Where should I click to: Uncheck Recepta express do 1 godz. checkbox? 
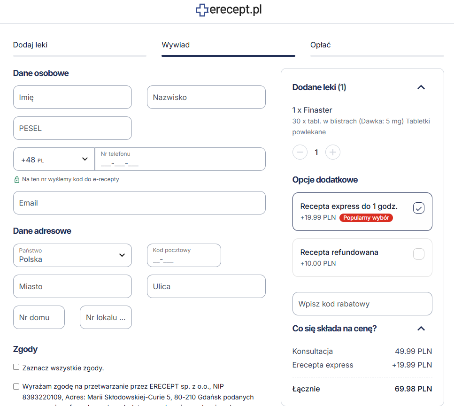coord(419,208)
